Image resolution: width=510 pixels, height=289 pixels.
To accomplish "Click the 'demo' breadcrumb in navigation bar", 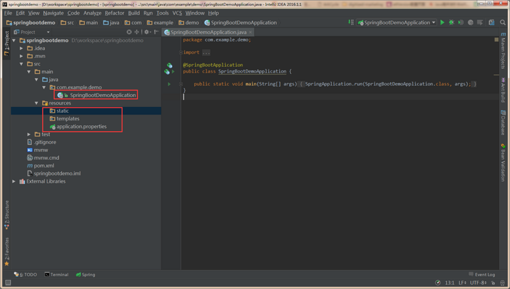I will [189, 22].
